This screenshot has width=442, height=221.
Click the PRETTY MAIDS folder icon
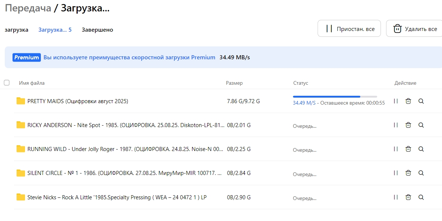[x=21, y=101]
